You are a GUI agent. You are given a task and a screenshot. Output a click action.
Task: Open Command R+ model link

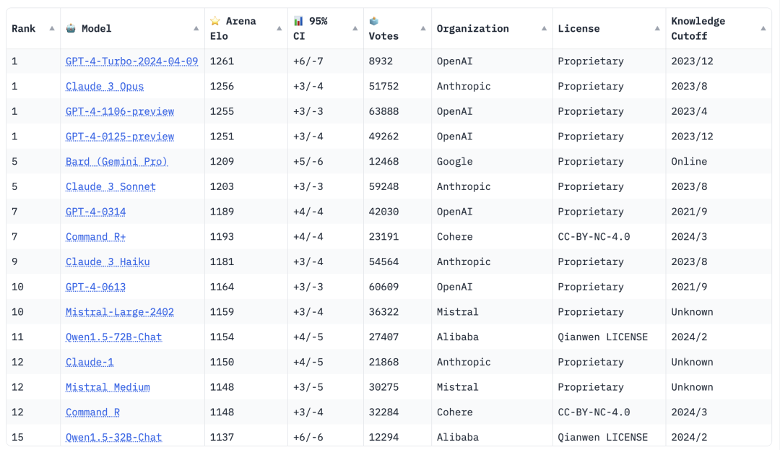[x=95, y=237]
